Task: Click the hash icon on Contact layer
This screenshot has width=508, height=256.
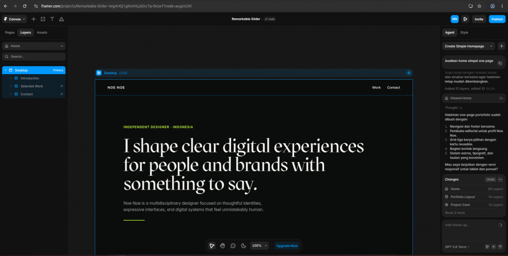Action: click(61, 94)
